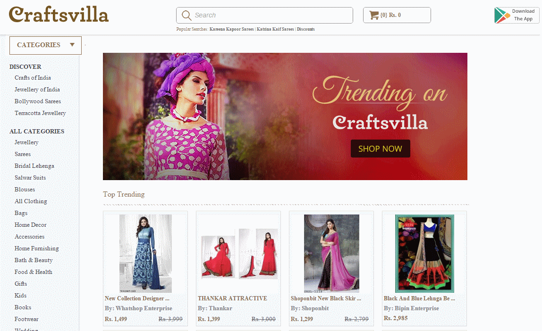The height and width of the screenshot is (331, 542).
Task: Select the Discounts popular search link
Action: [305, 29]
